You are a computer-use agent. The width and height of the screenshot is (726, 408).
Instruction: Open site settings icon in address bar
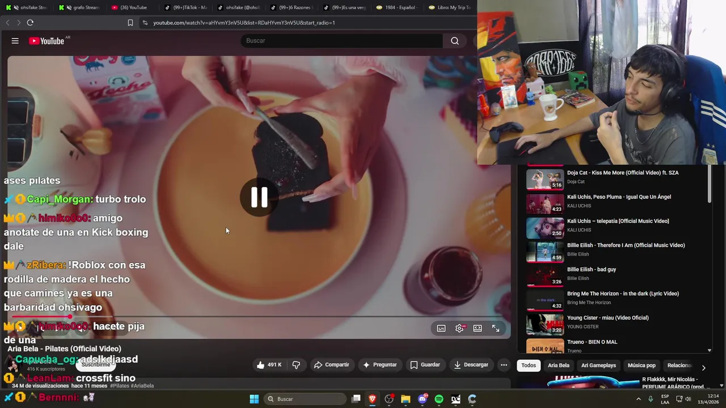tap(145, 23)
